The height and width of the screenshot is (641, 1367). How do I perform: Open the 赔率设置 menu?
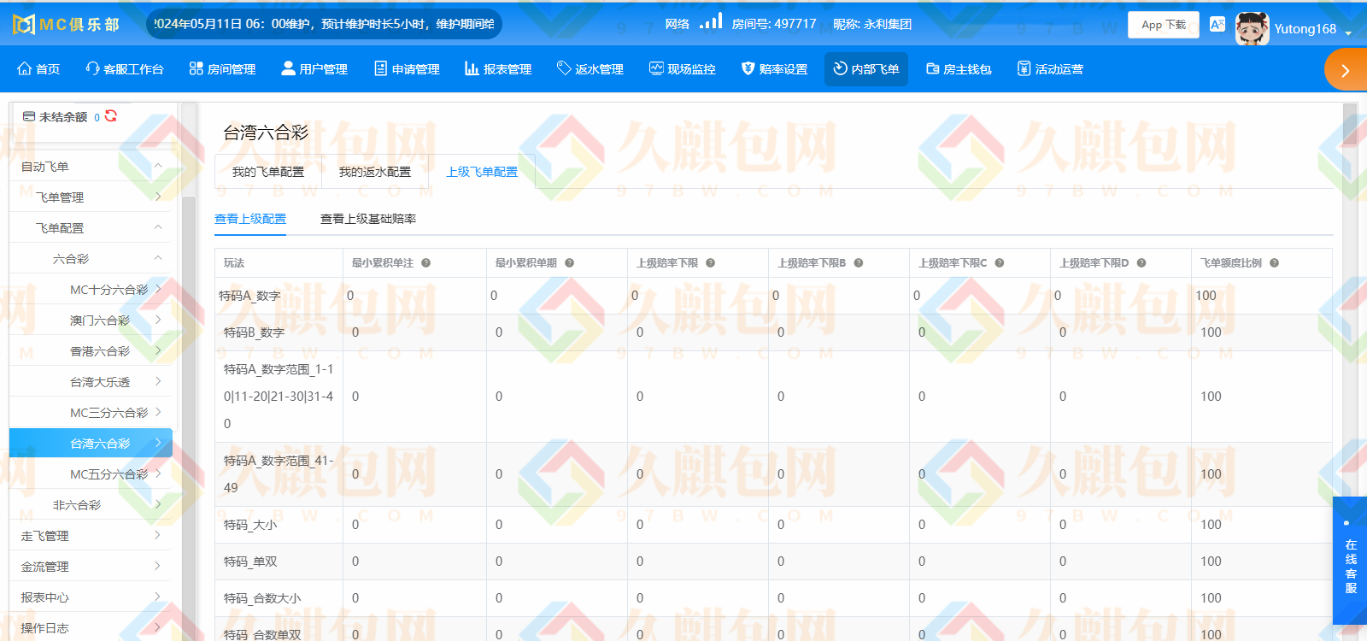click(x=775, y=69)
